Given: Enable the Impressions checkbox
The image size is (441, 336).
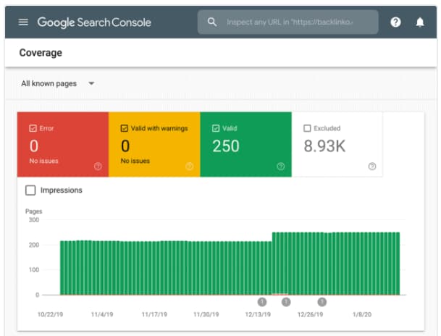Looking at the screenshot, I should pyautogui.click(x=30, y=190).
